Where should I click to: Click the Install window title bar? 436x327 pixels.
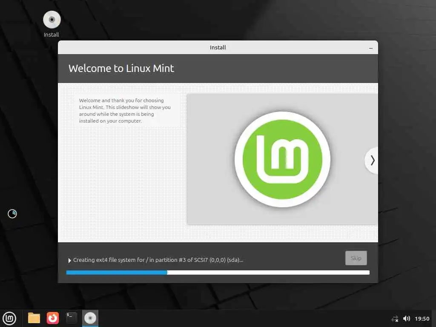click(x=218, y=47)
